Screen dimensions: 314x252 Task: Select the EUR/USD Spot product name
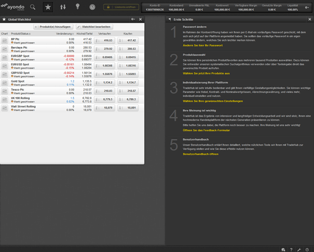(x=20, y=64)
